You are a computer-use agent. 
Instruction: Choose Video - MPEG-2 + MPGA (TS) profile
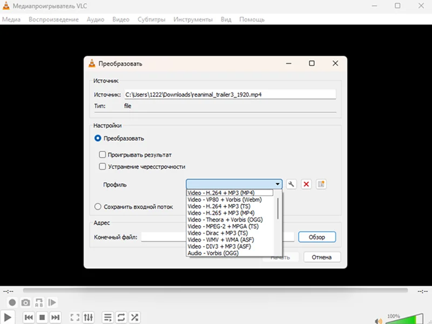point(230,226)
